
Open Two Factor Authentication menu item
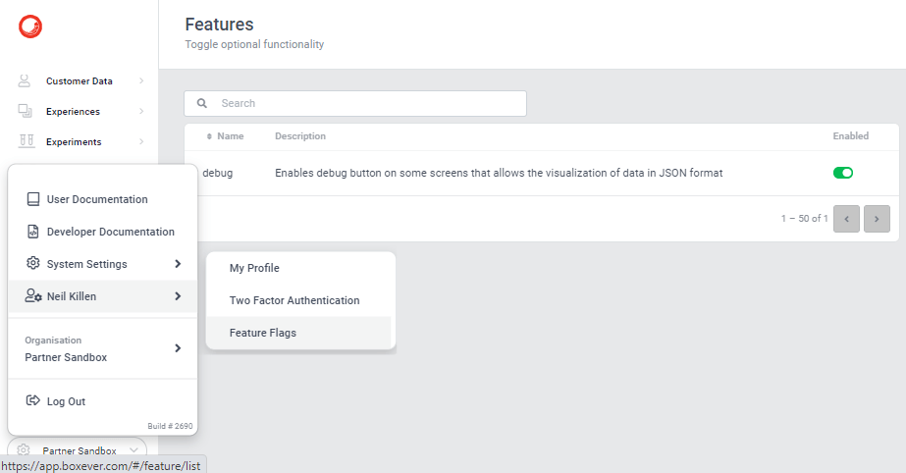(294, 300)
